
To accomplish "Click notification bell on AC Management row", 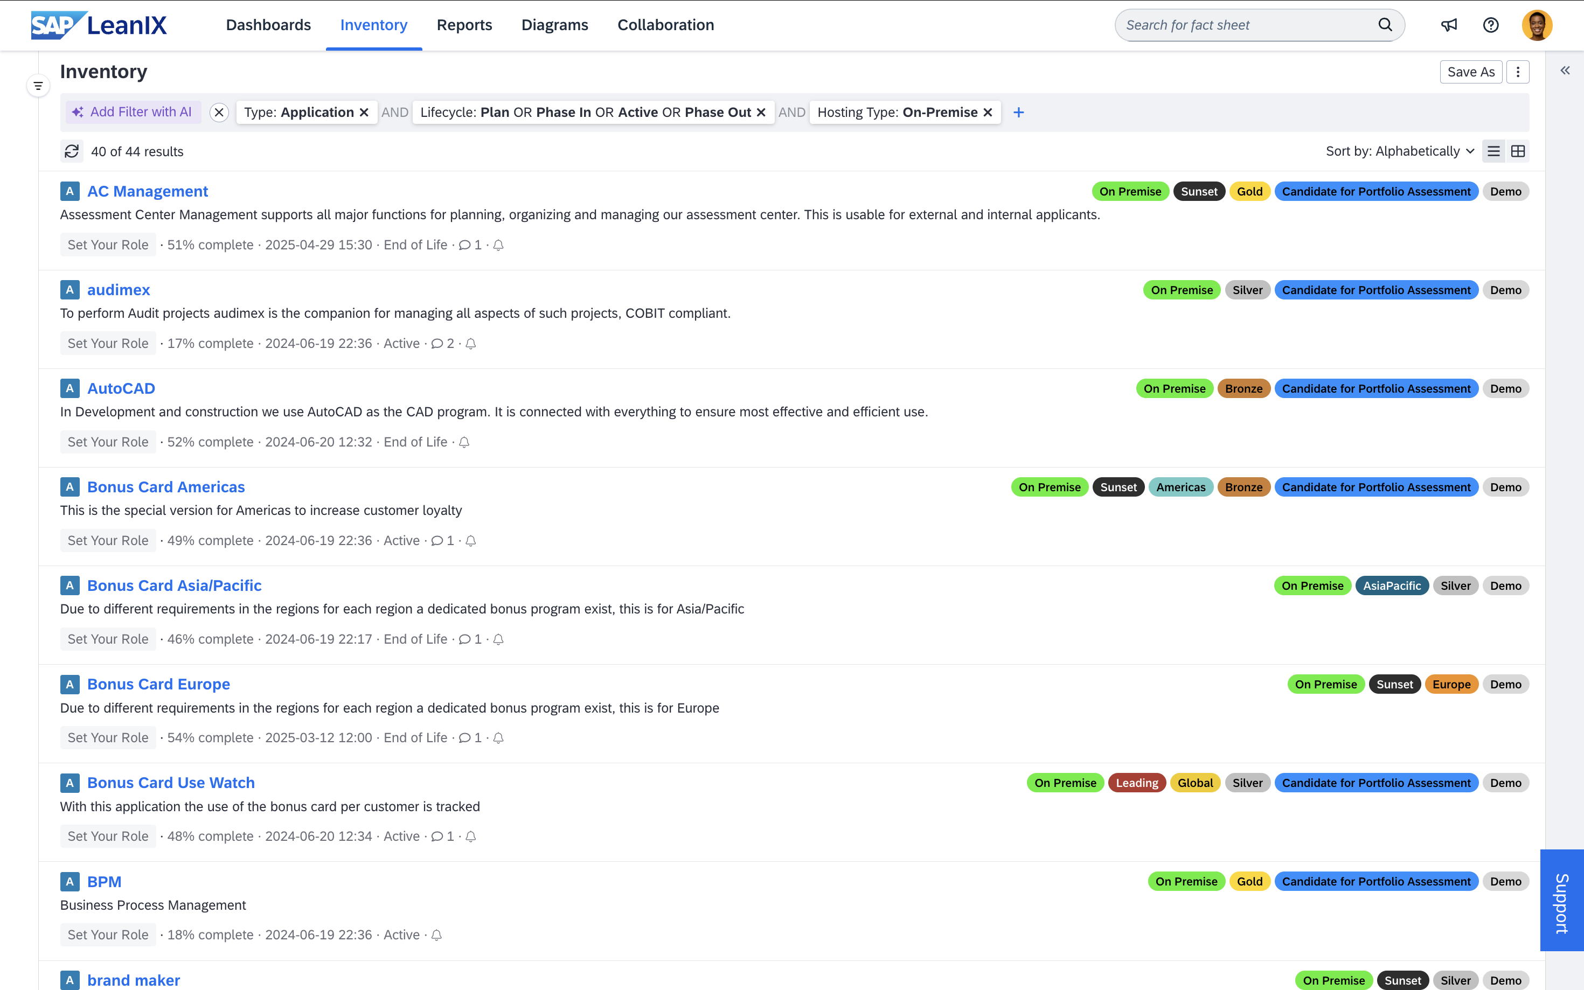I will 498,245.
